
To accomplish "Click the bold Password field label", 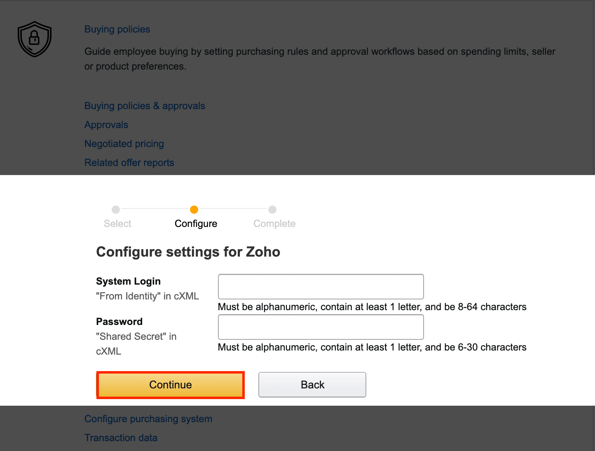I will coord(119,322).
